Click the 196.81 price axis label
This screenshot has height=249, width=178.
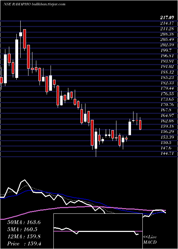pos(167,56)
